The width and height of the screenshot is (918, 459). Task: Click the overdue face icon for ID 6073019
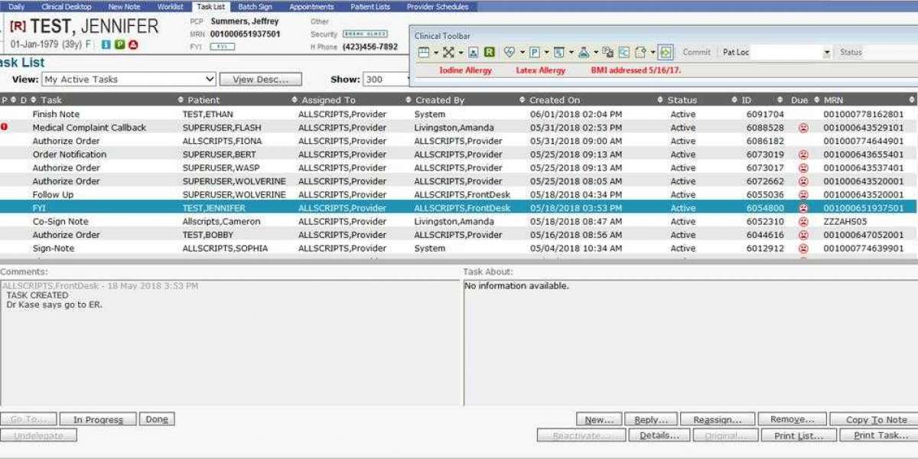tap(803, 155)
